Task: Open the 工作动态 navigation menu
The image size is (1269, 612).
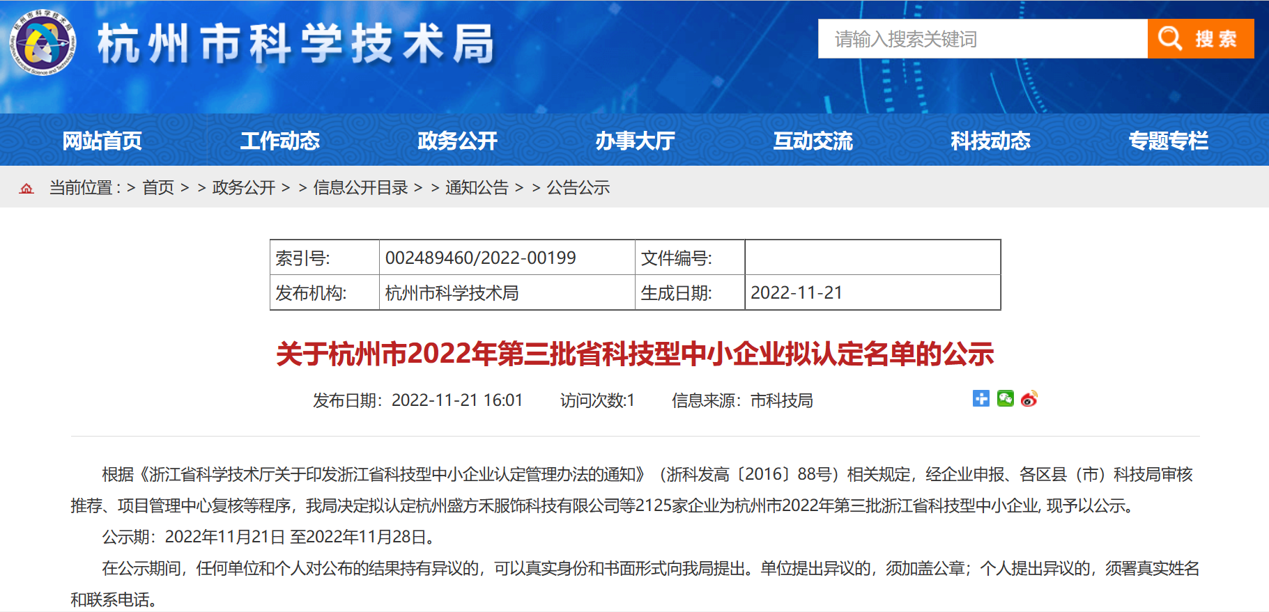Action: click(279, 141)
